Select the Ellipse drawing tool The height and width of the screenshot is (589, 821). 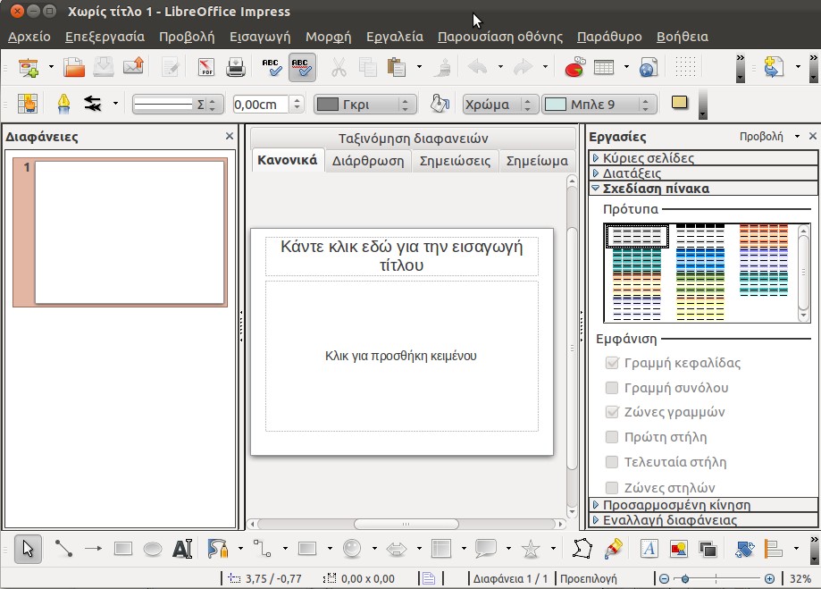(153, 549)
